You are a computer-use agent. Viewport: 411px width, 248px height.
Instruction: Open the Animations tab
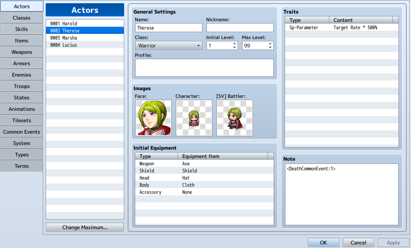coord(22,109)
